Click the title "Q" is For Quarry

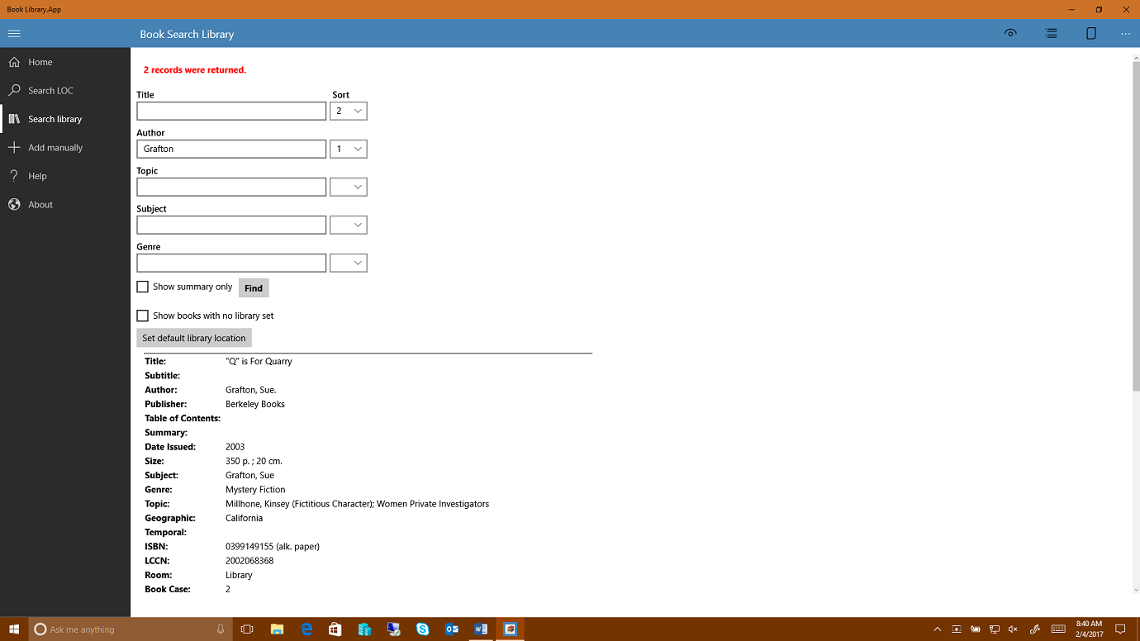click(x=259, y=361)
